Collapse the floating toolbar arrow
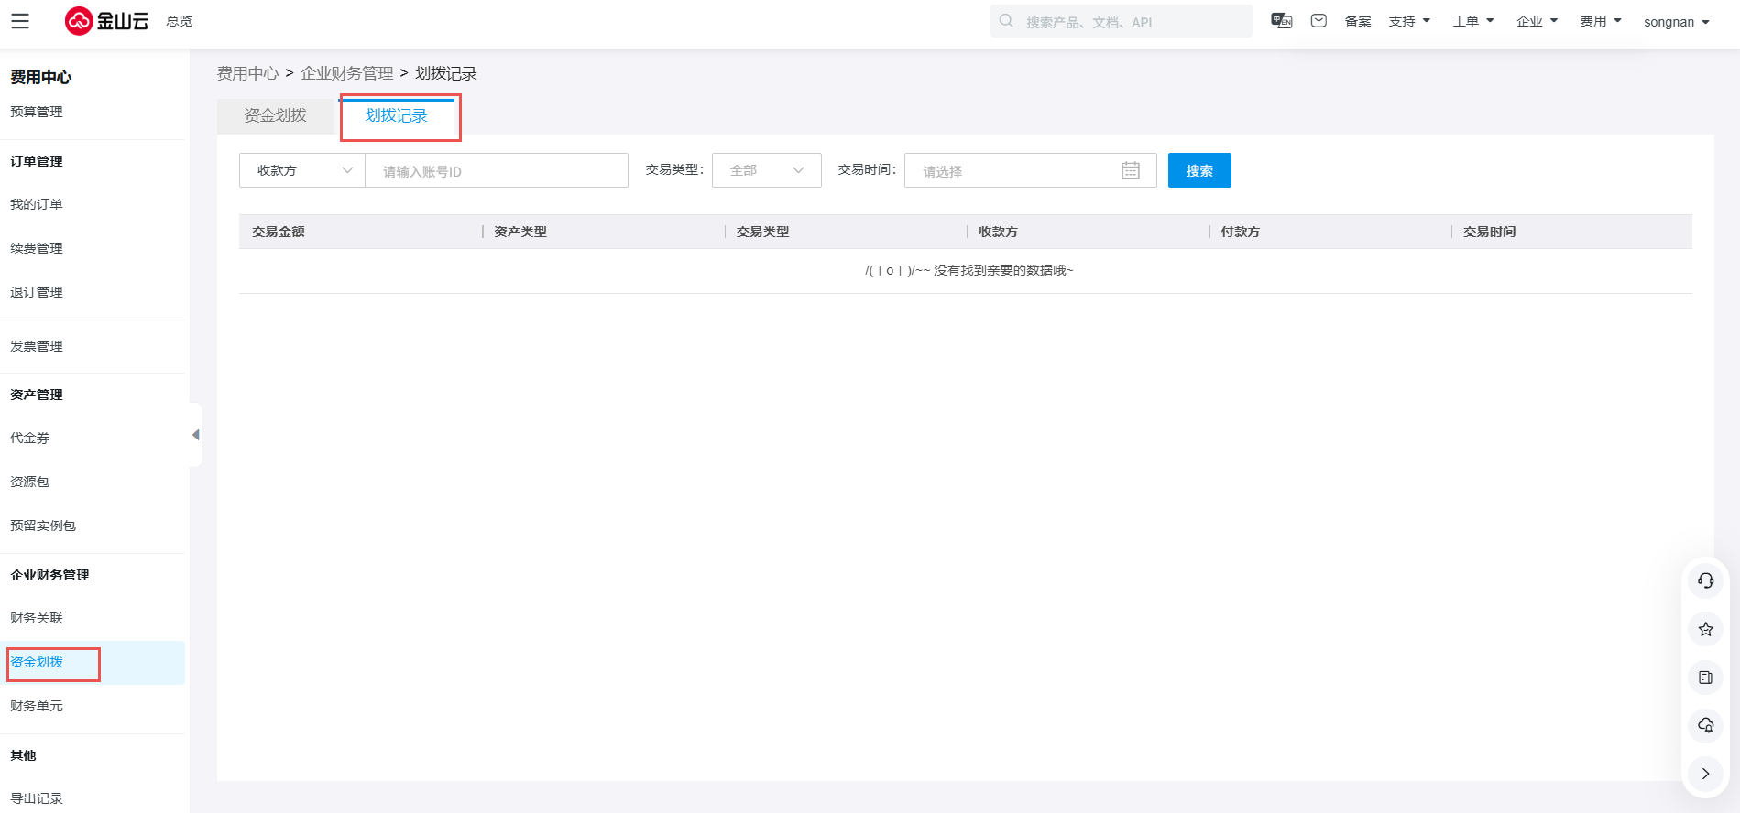This screenshot has width=1740, height=813. point(1705,774)
